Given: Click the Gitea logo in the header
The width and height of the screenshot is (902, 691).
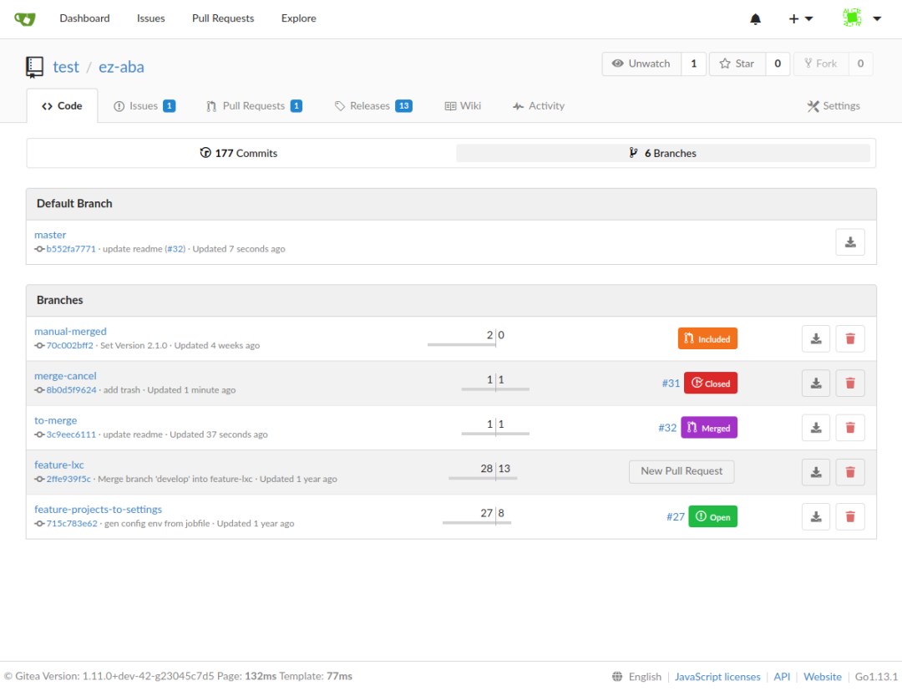Looking at the screenshot, I should [24, 18].
